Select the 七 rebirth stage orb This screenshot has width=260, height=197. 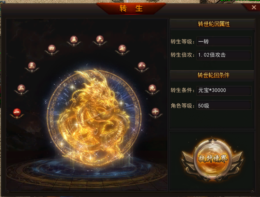pyautogui.click(x=122, y=49)
